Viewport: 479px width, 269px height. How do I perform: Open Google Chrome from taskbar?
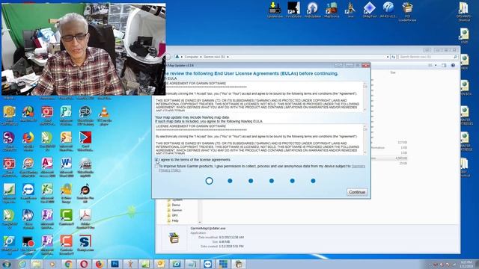tap(68, 264)
